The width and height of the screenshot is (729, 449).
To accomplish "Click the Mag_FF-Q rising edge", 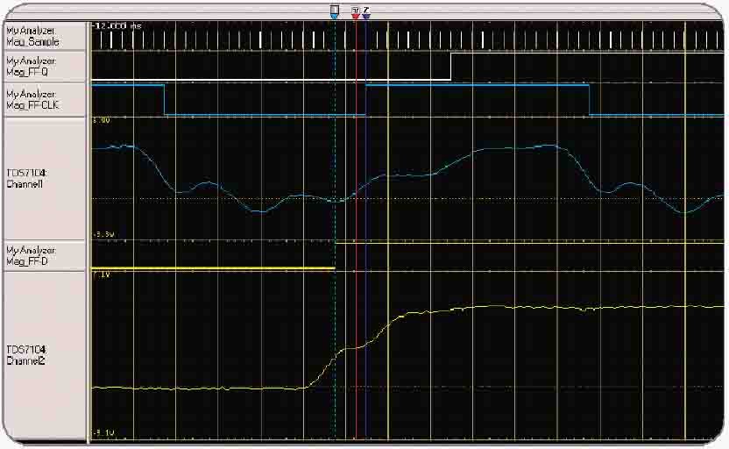I will point(451,67).
